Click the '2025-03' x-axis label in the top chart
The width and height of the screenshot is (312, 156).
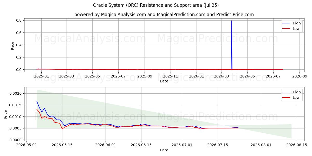coord(67,76)
